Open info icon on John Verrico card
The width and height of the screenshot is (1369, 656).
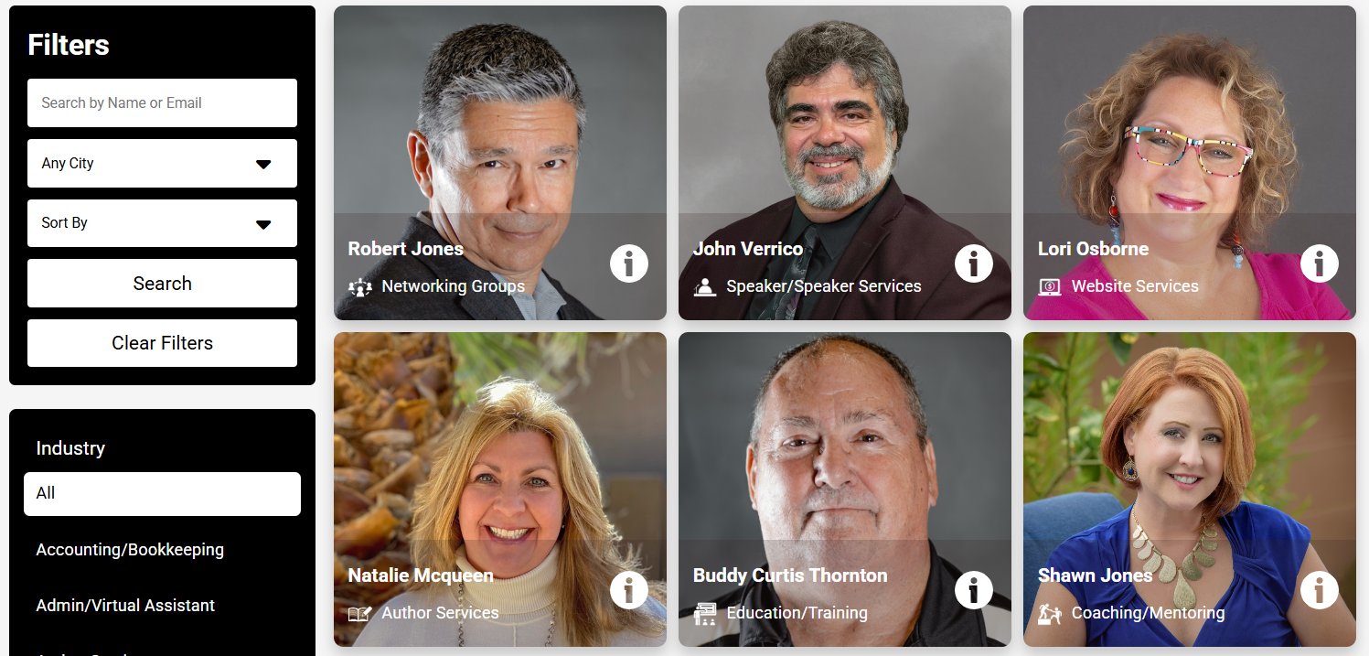(974, 264)
